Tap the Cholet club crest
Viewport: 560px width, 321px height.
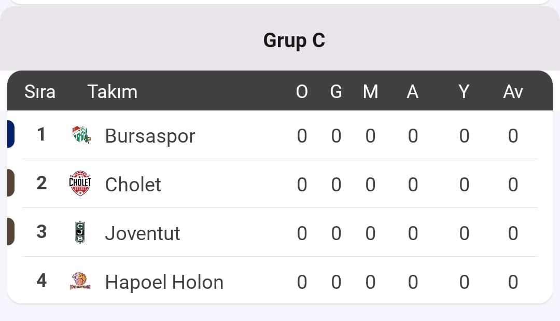click(80, 183)
